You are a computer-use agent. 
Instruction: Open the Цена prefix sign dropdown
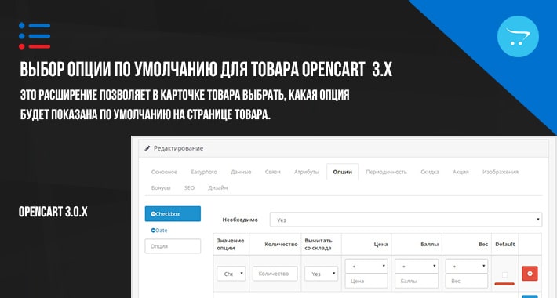[x=366, y=266]
